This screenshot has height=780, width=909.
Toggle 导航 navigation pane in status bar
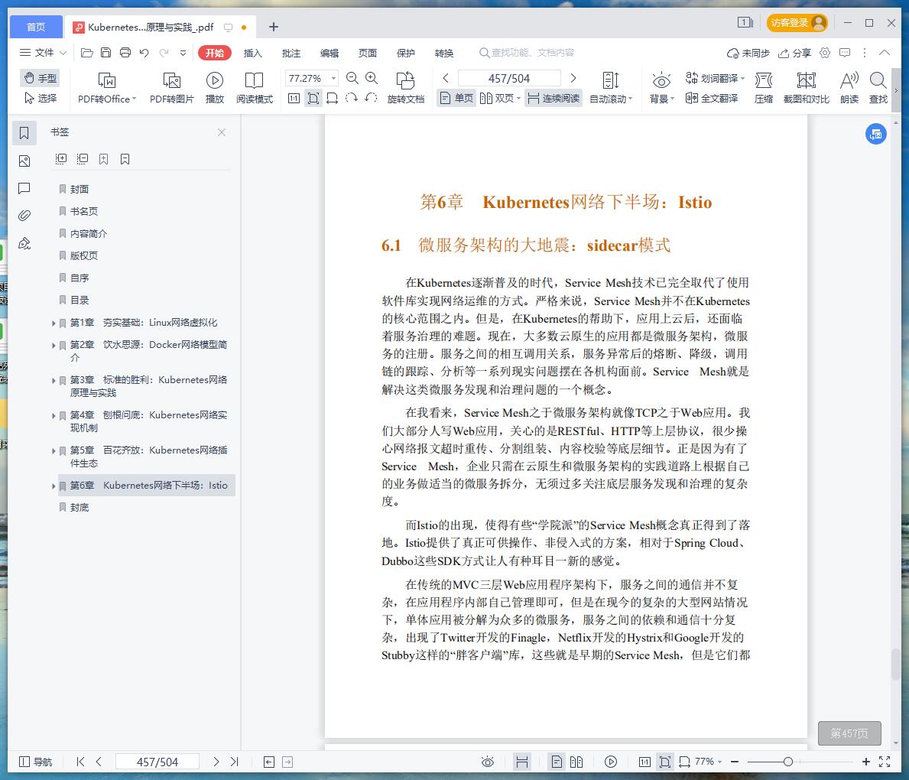36,762
